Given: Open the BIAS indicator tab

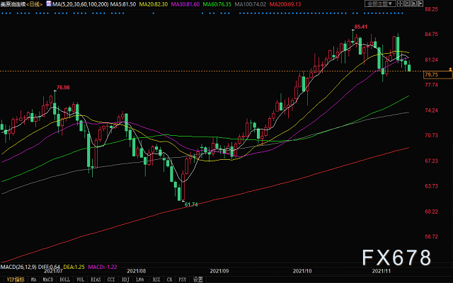Looking at the screenshot, I should (x=96, y=279).
